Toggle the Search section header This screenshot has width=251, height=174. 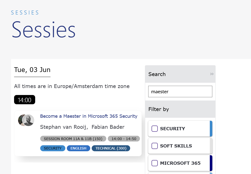pyautogui.click(x=180, y=74)
